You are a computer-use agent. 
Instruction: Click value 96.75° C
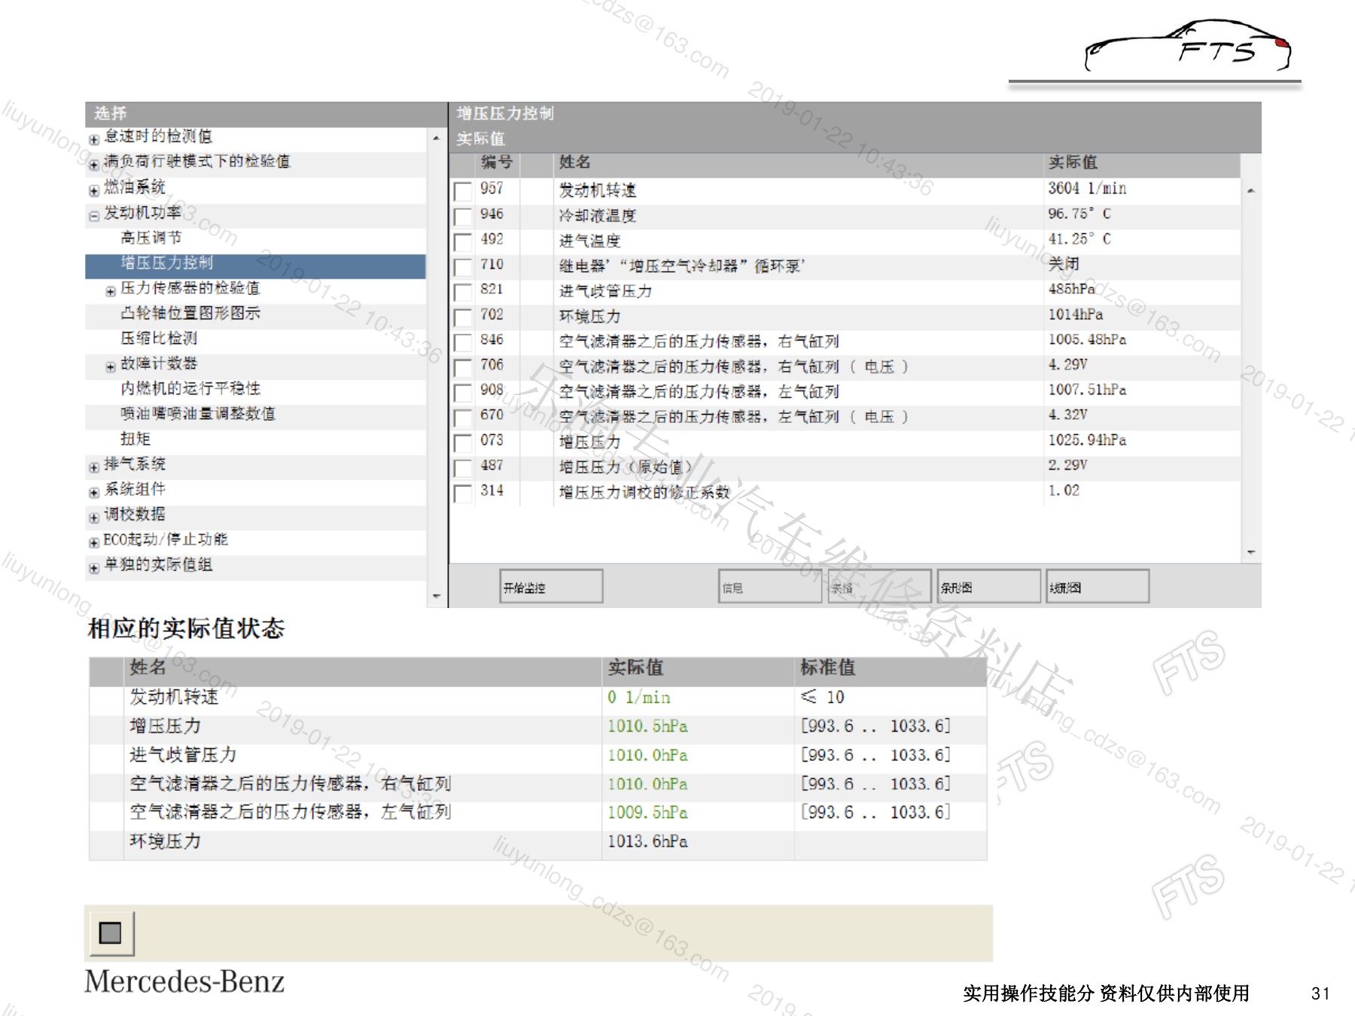pyautogui.click(x=1079, y=214)
